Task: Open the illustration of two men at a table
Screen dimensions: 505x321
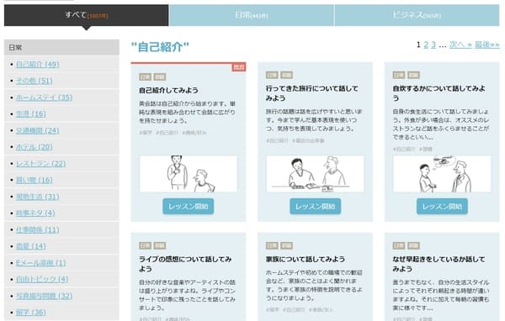Action: (x=315, y=174)
